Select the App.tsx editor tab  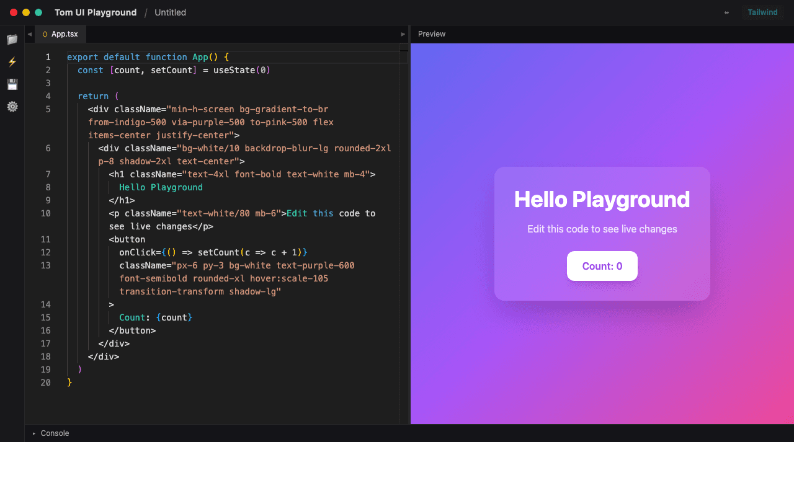click(64, 34)
